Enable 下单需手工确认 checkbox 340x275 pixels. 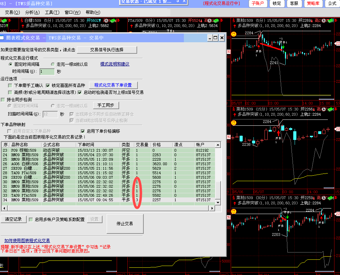pyautogui.click(x=10, y=85)
